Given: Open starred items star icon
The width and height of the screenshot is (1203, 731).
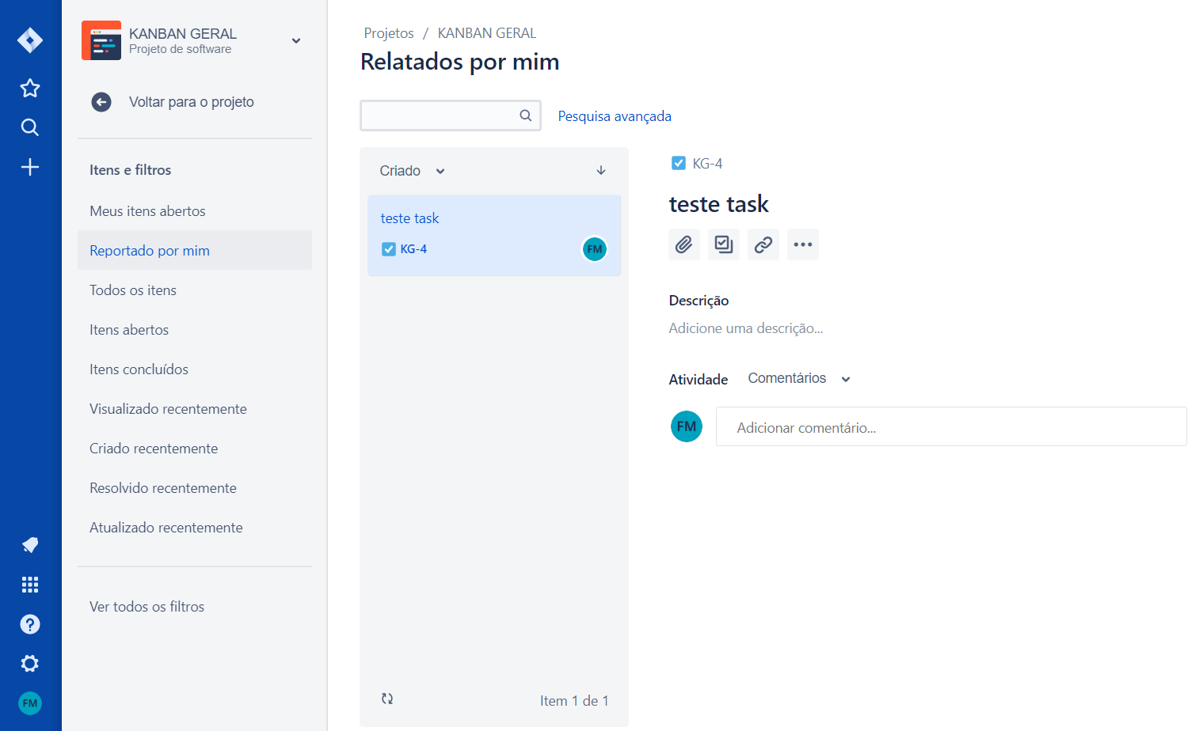Looking at the screenshot, I should pyautogui.click(x=30, y=88).
